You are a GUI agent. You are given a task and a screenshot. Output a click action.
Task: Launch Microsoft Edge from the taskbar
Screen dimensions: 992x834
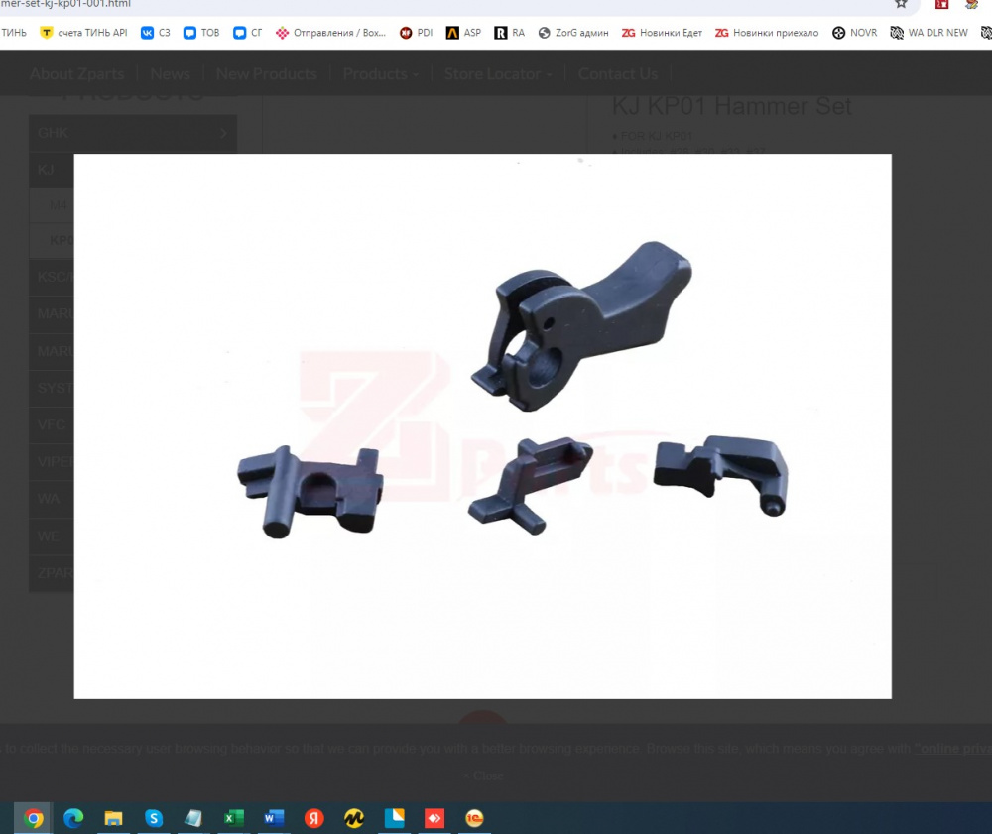[x=73, y=818]
